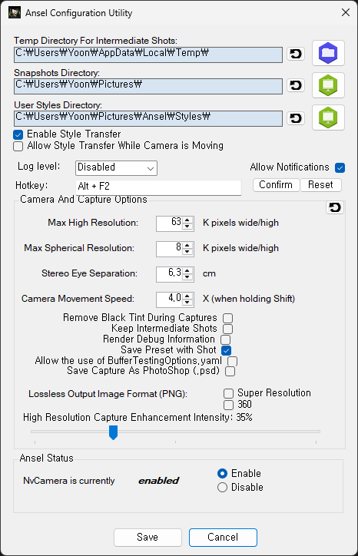Increase Max High Resolution value
358x556 pixels.
pyautogui.click(x=187, y=220)
